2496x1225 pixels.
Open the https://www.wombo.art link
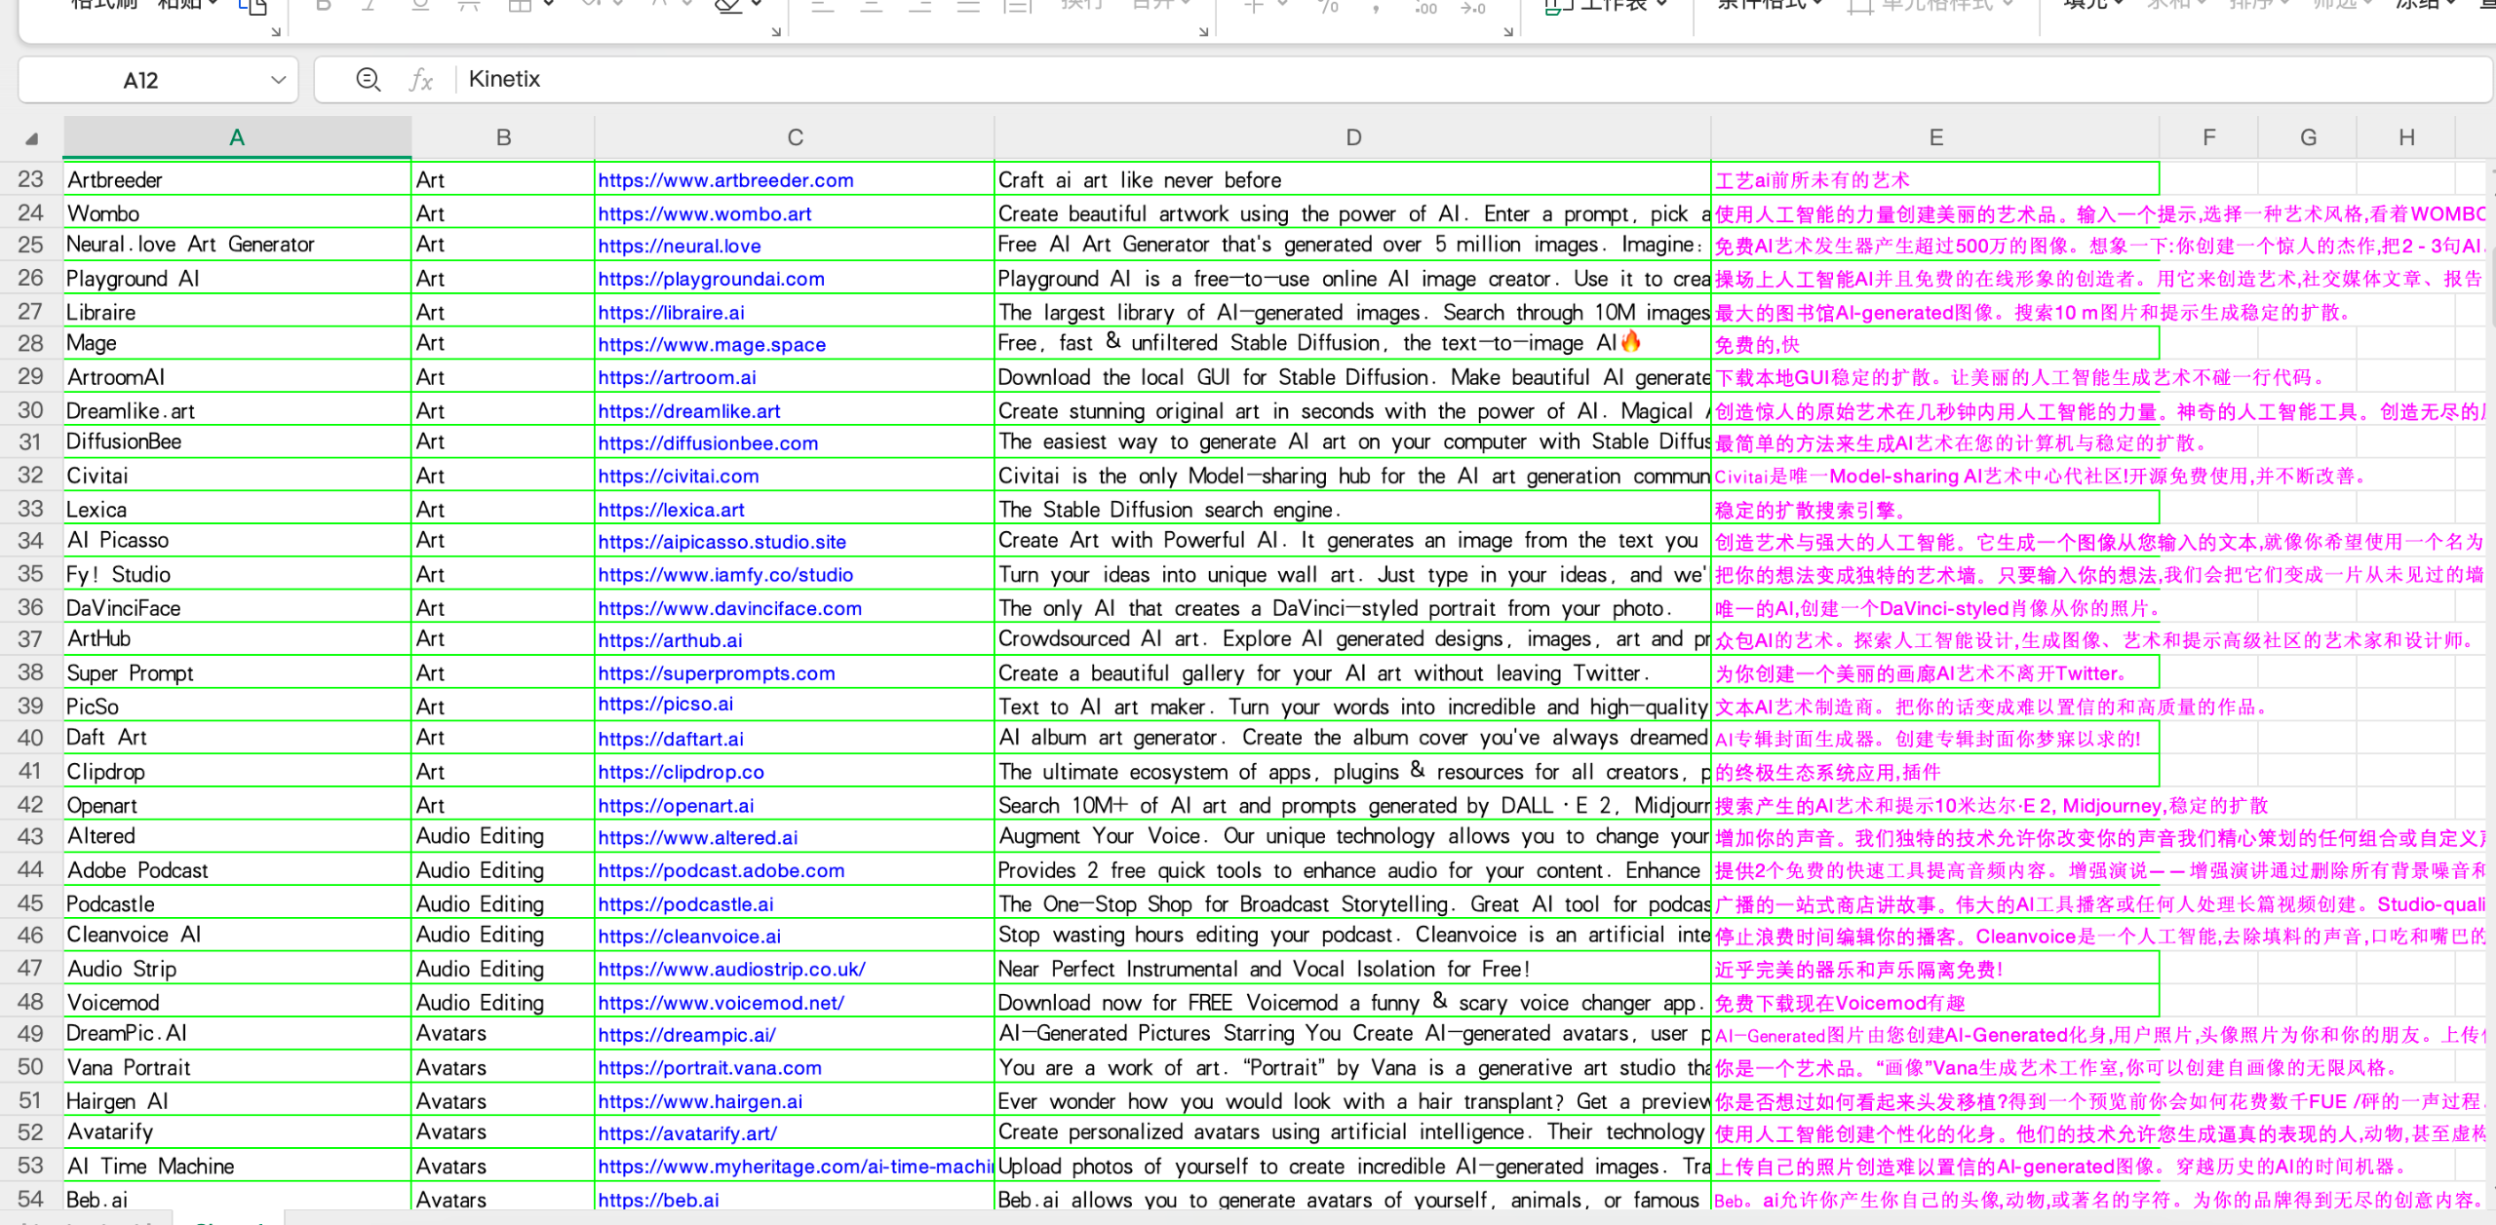click(x=704, y=213)
